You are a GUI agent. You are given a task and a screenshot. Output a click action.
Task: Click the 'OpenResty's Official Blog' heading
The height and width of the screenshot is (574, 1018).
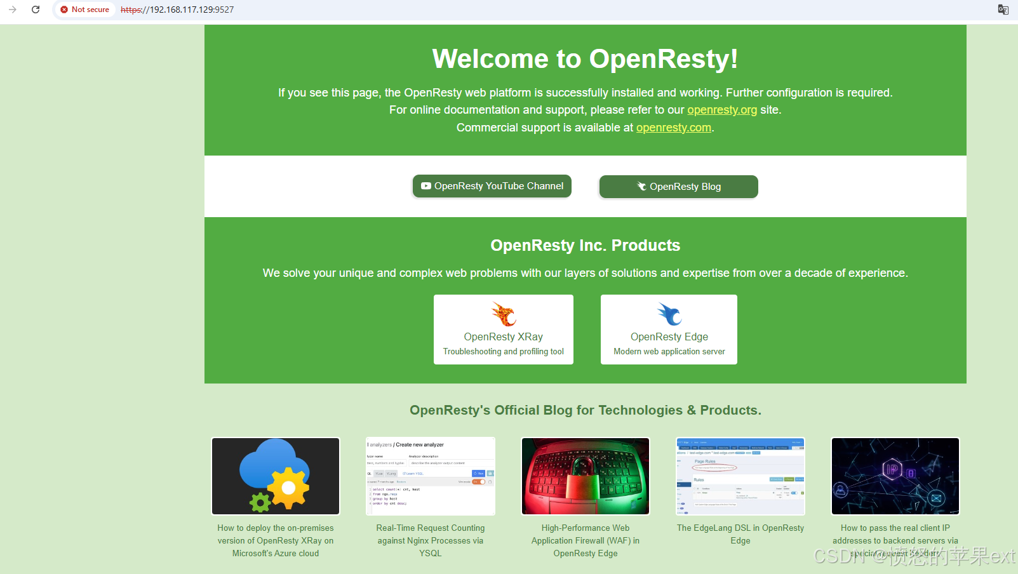click(x=586, y=410)
